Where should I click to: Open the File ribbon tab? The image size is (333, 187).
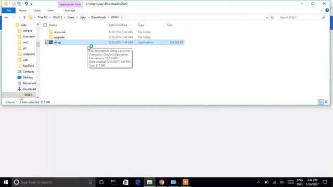pos(9,10)
